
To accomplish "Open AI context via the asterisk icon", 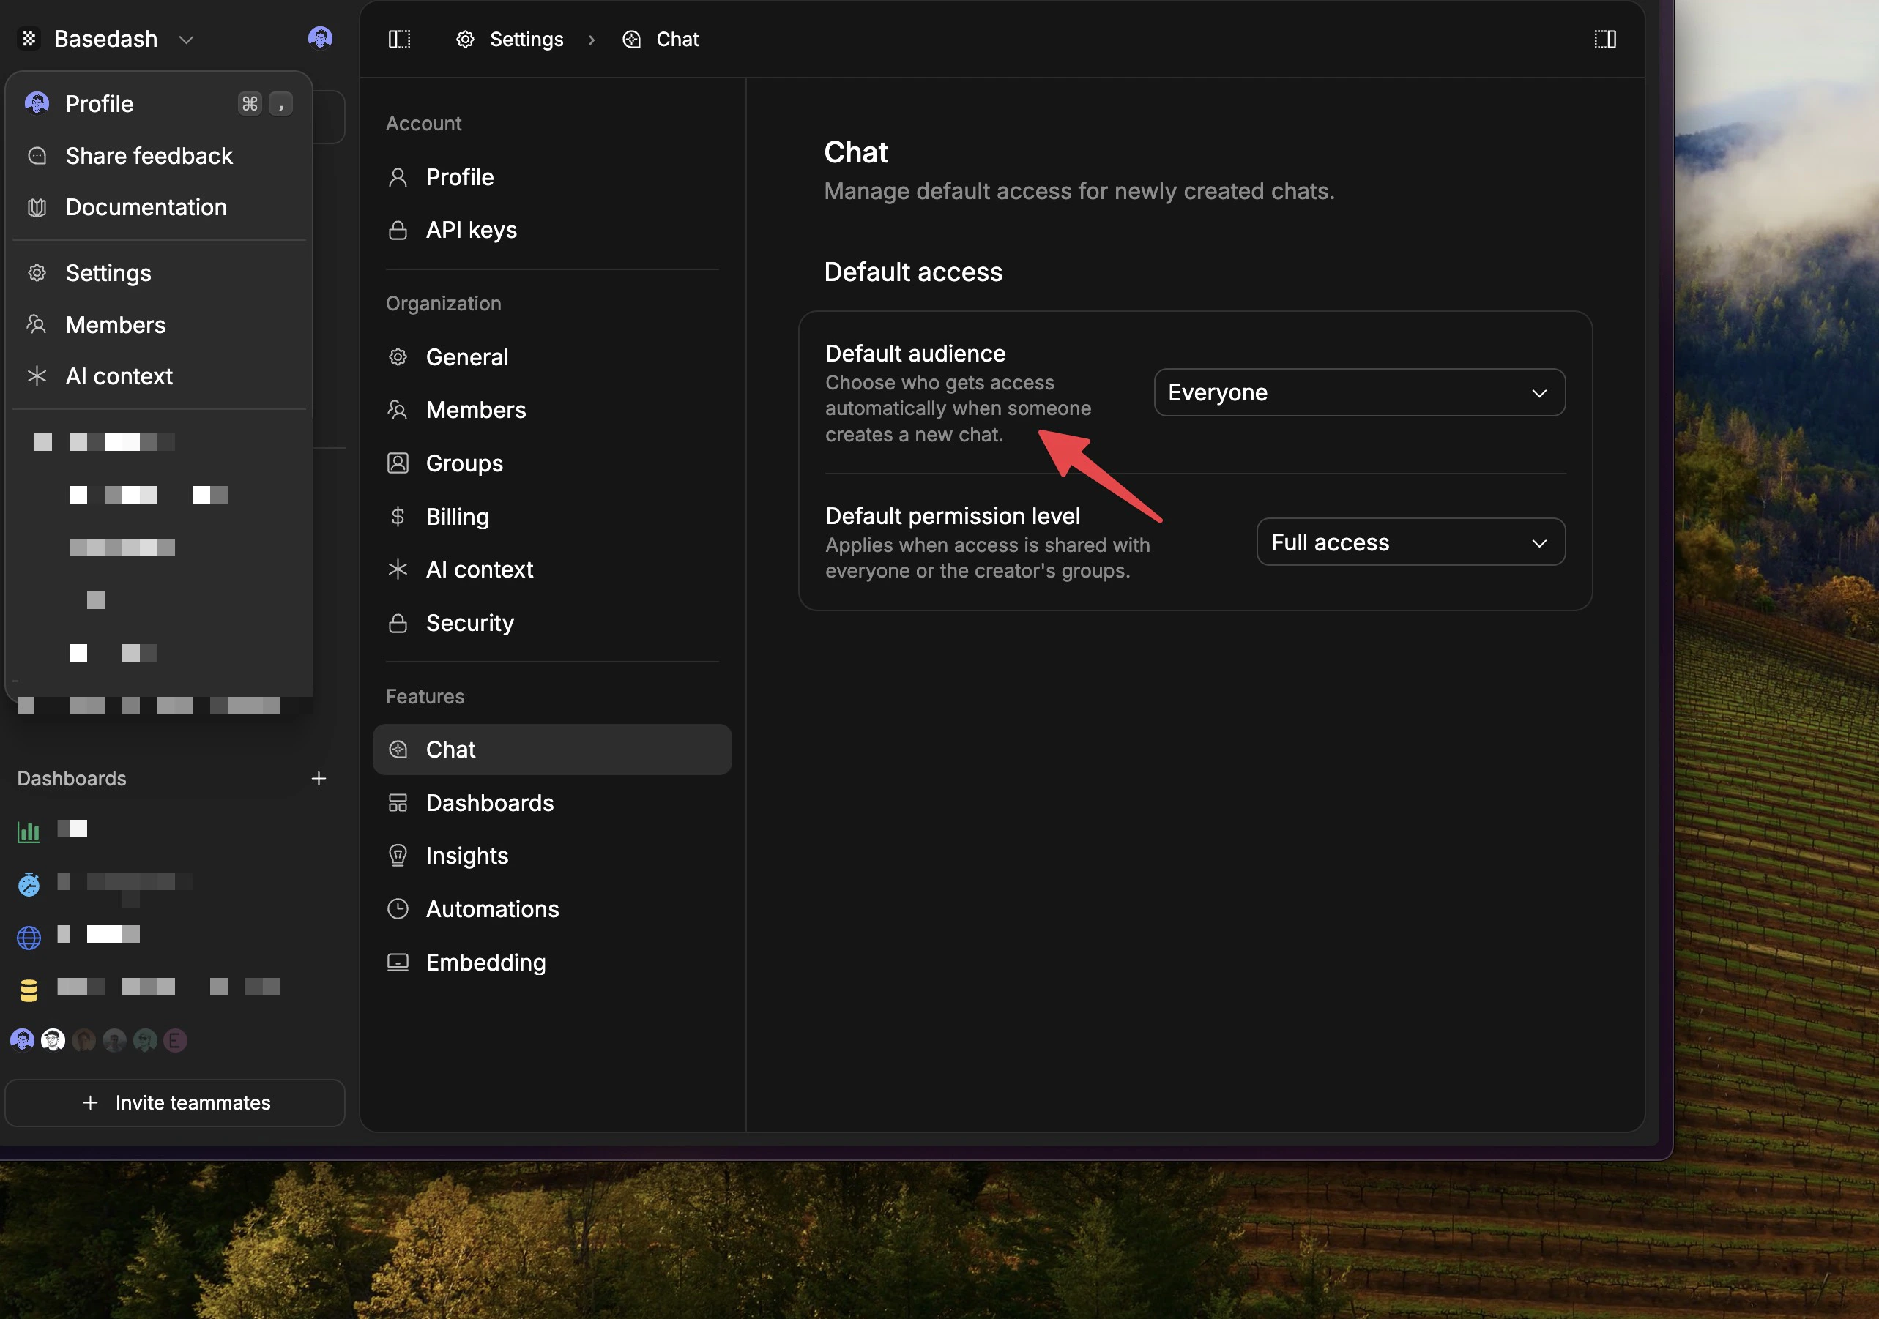I will click(398, 569).
